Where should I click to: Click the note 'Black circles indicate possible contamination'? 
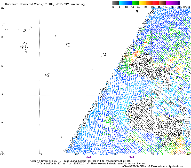[x=118, y=164]
